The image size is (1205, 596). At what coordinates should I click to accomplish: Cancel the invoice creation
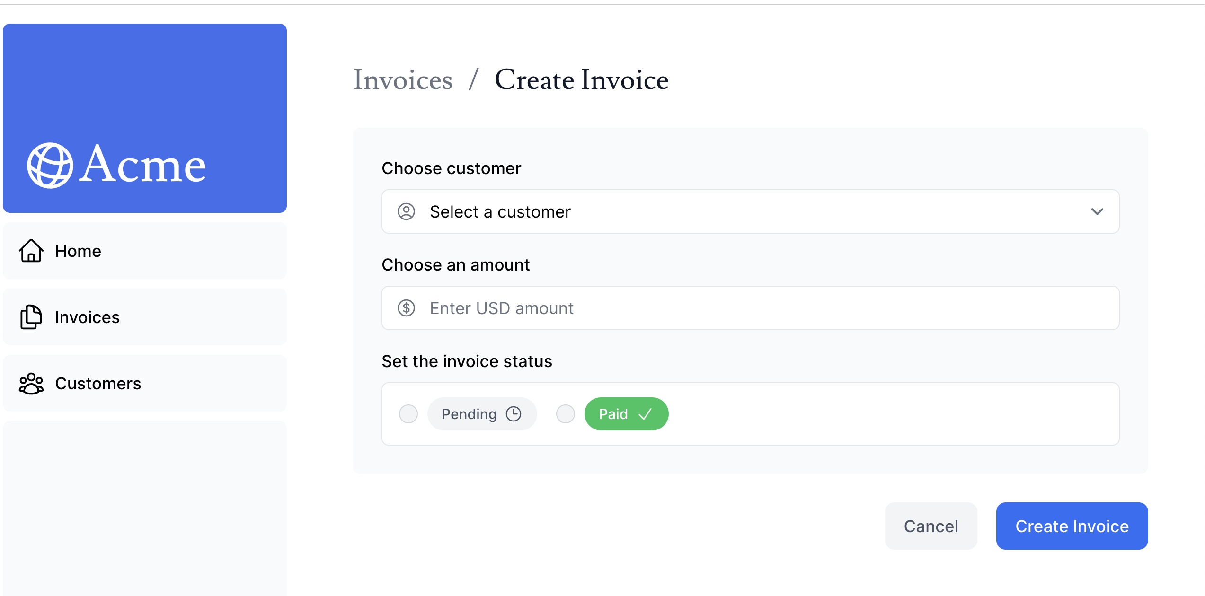point(930,526)
